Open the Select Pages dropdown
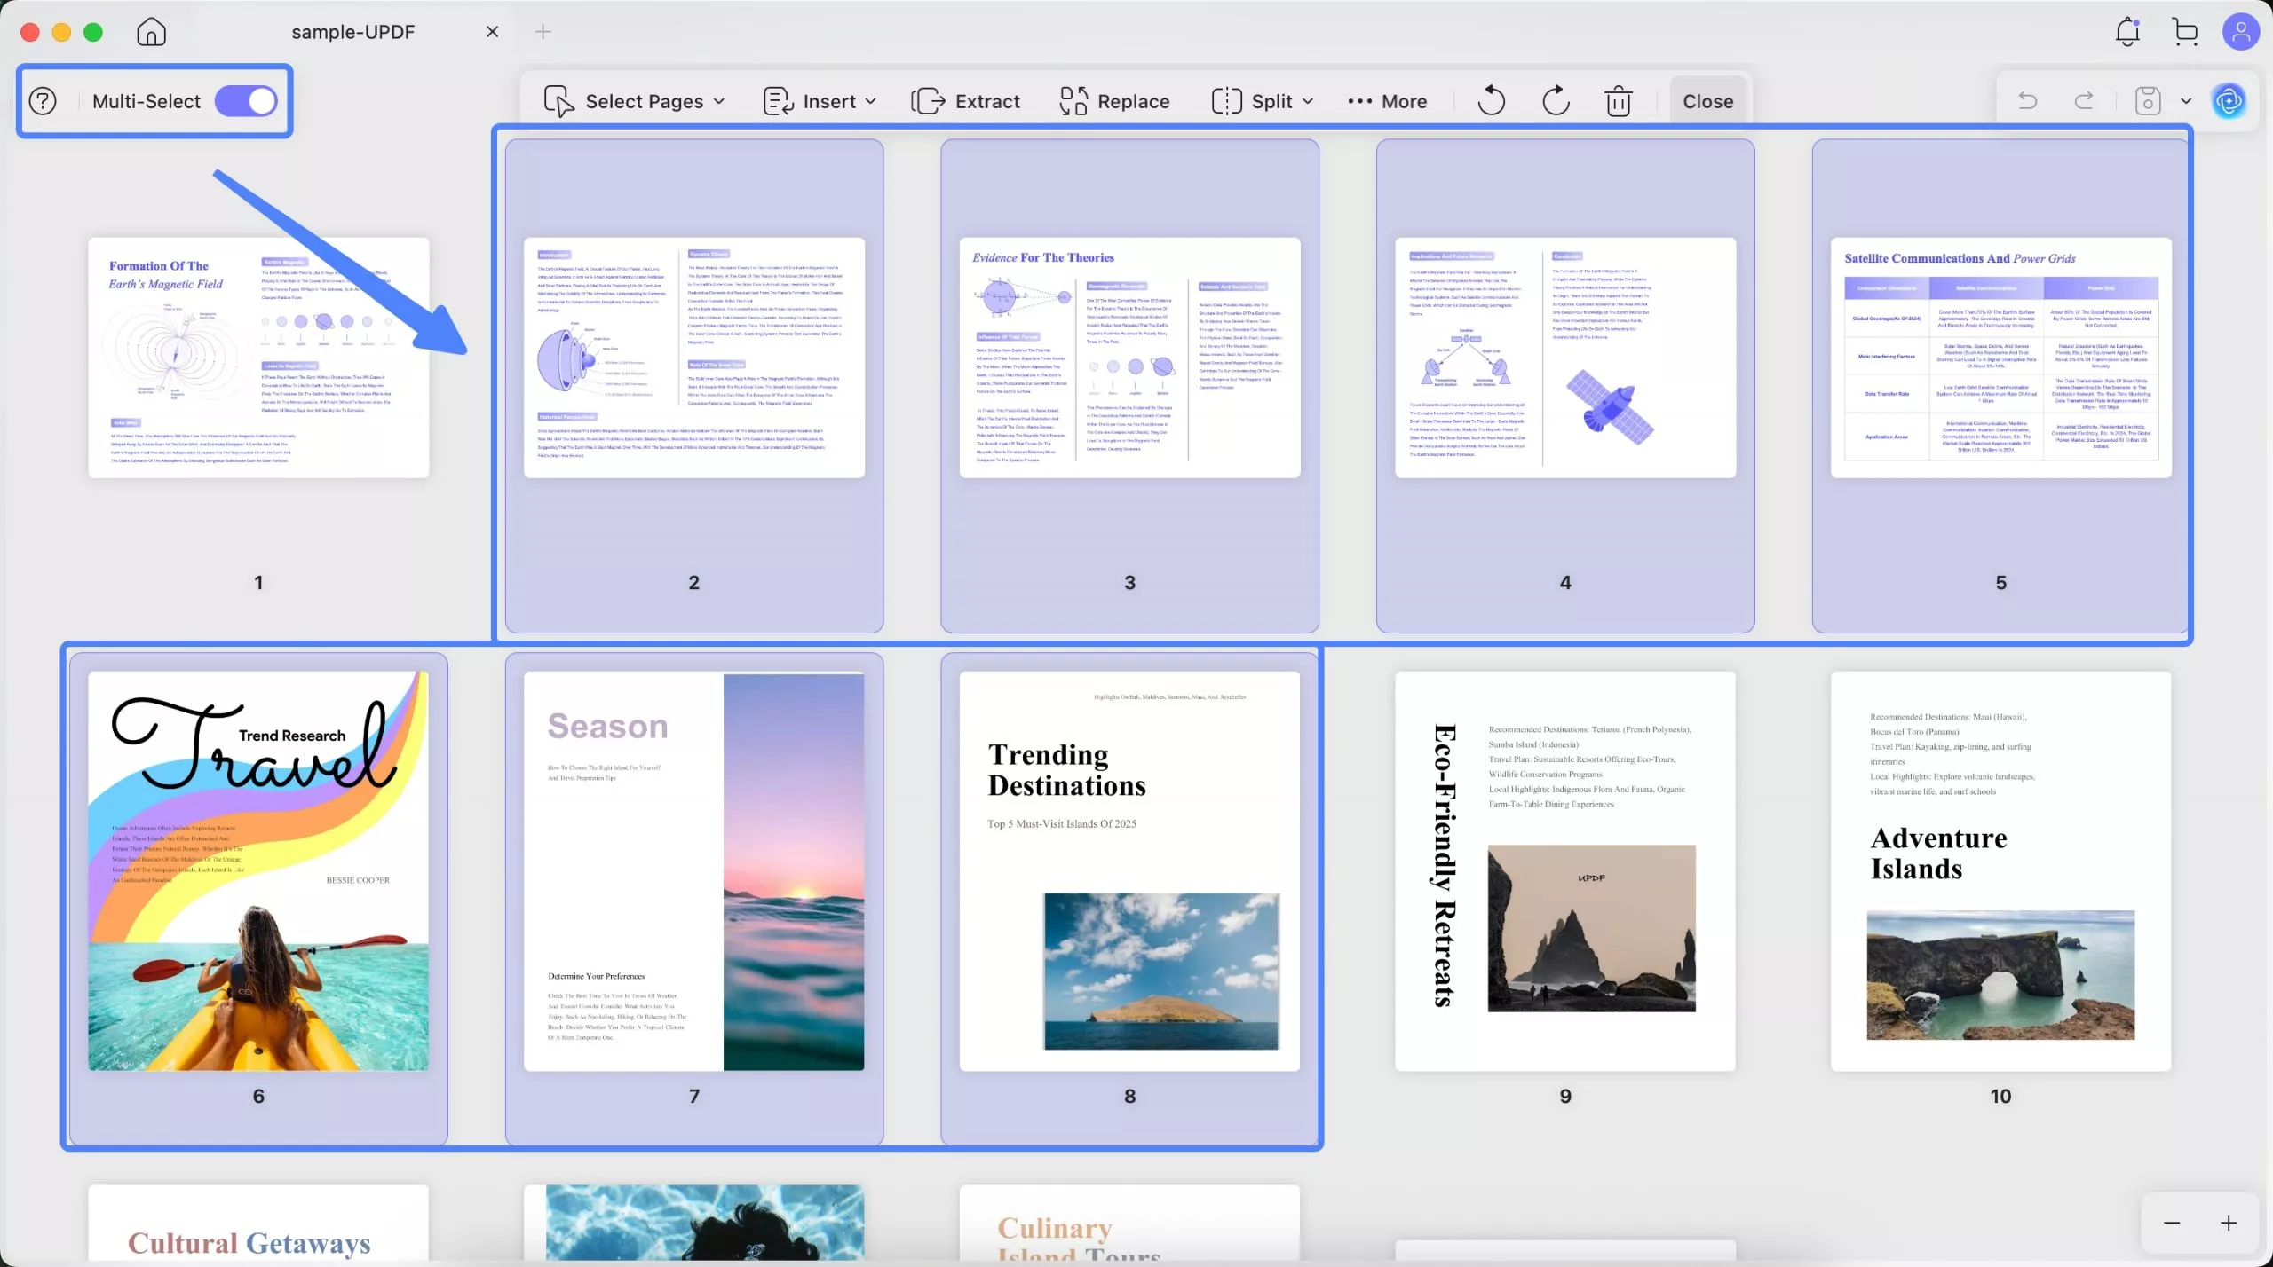Viewport: 2273px width, 1267px height. pos(636,101)
